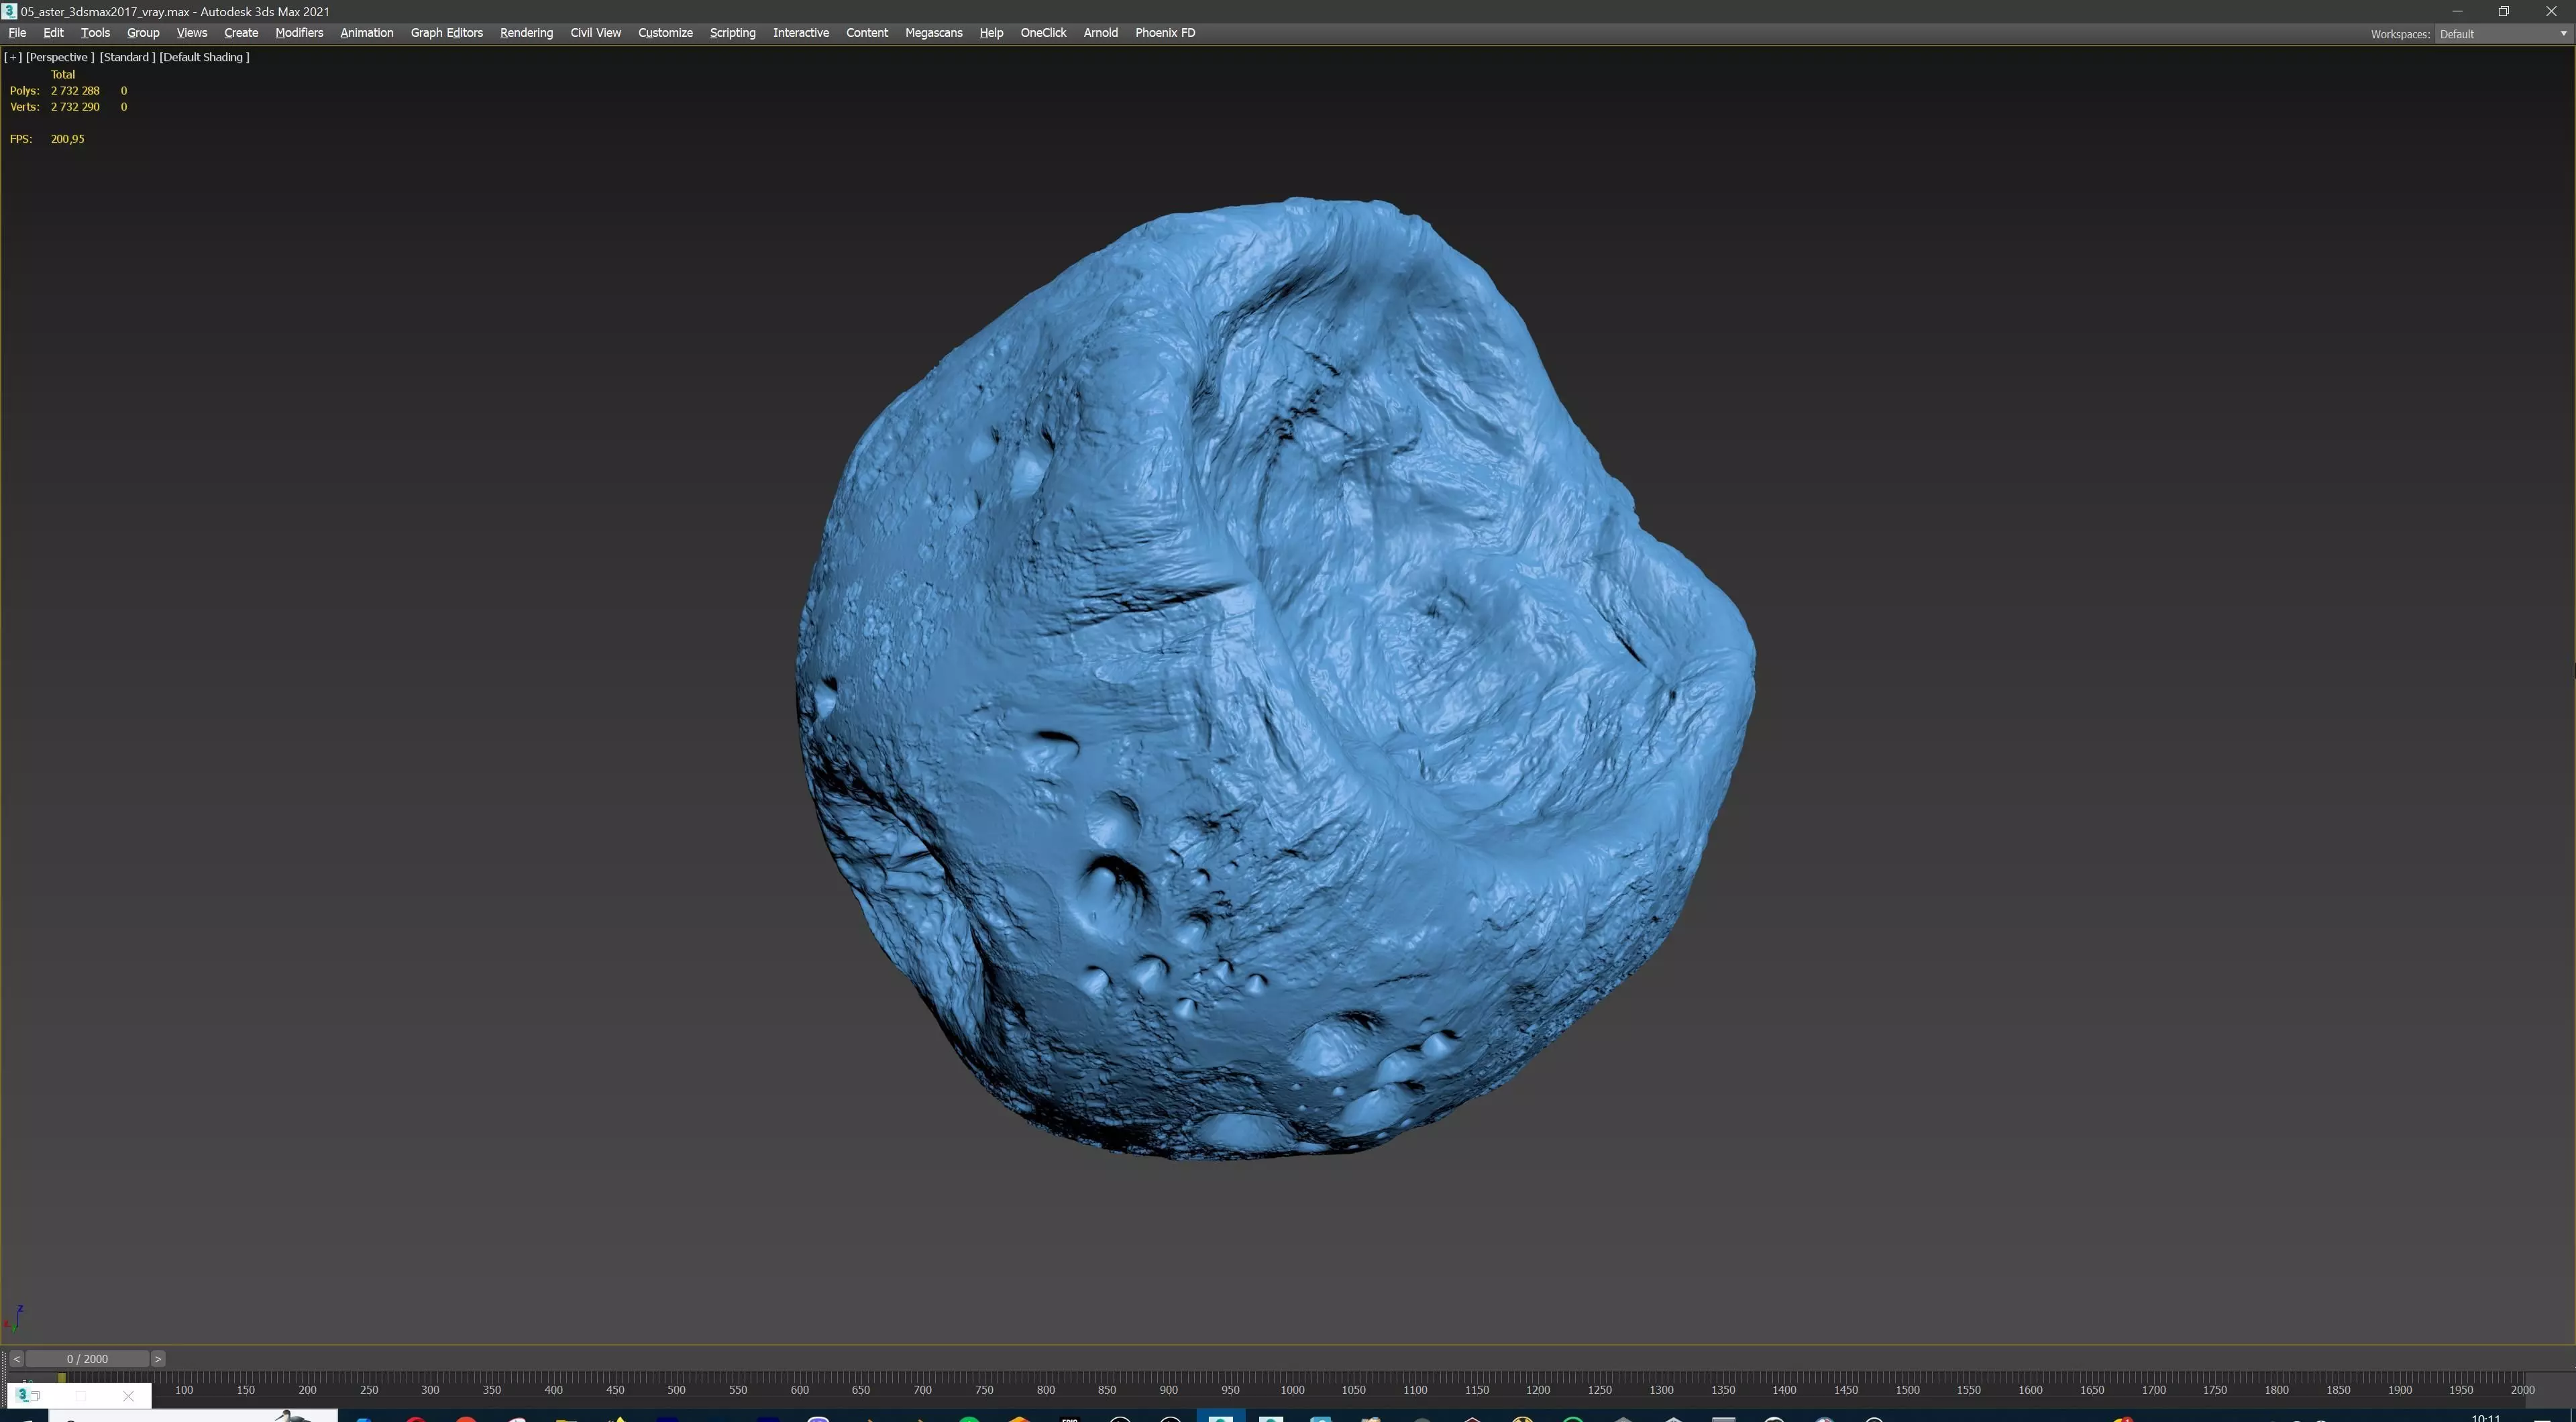
Task: Open the Views menu
Action: pos(191,33)
